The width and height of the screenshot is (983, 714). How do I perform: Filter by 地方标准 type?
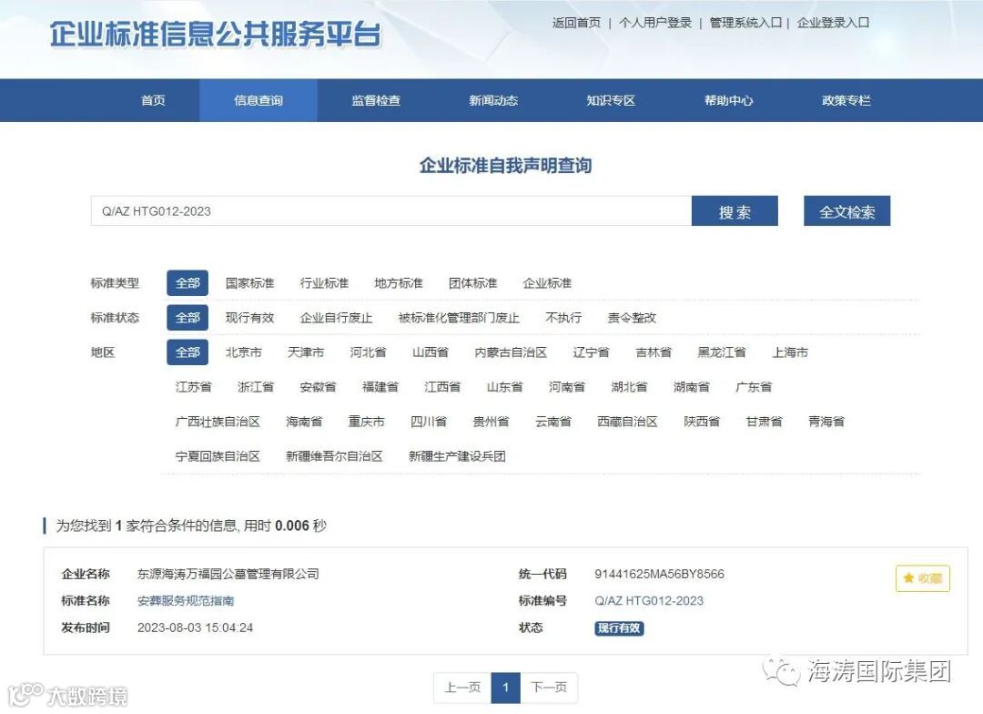point(398,283)
